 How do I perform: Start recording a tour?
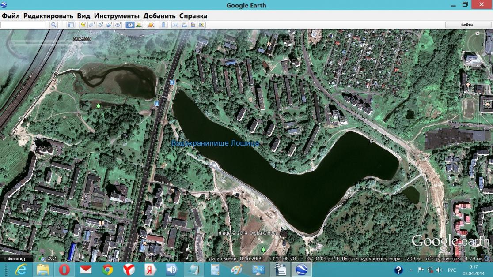[118, 25]
